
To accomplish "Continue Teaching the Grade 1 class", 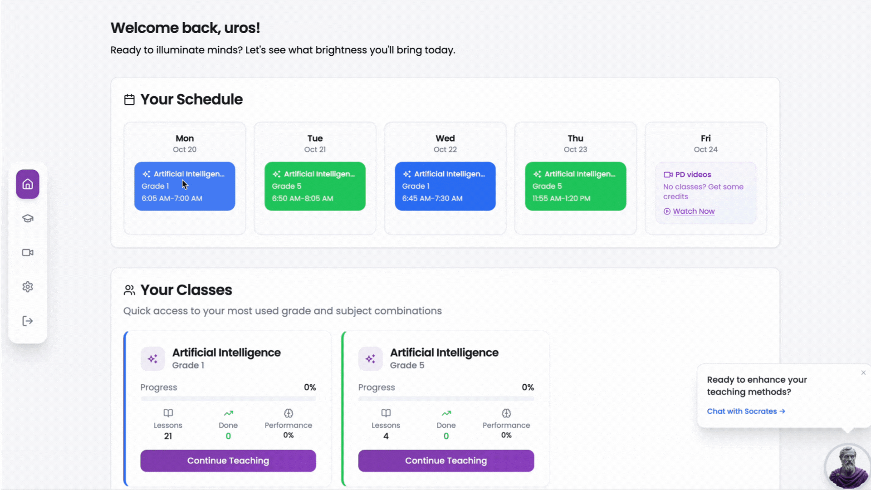I will [228, 461].
